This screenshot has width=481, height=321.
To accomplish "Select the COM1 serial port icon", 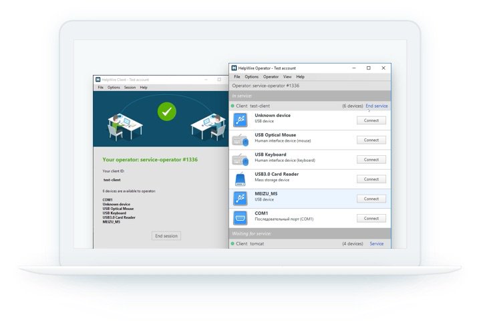I will click(x=240, y=218).
